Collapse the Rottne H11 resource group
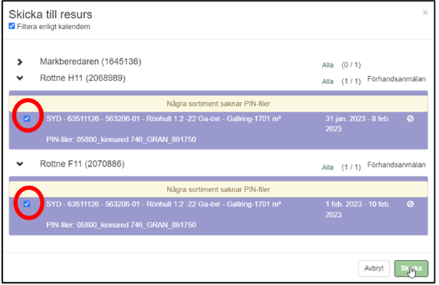The image size is (439, 285). pos(20,78)
